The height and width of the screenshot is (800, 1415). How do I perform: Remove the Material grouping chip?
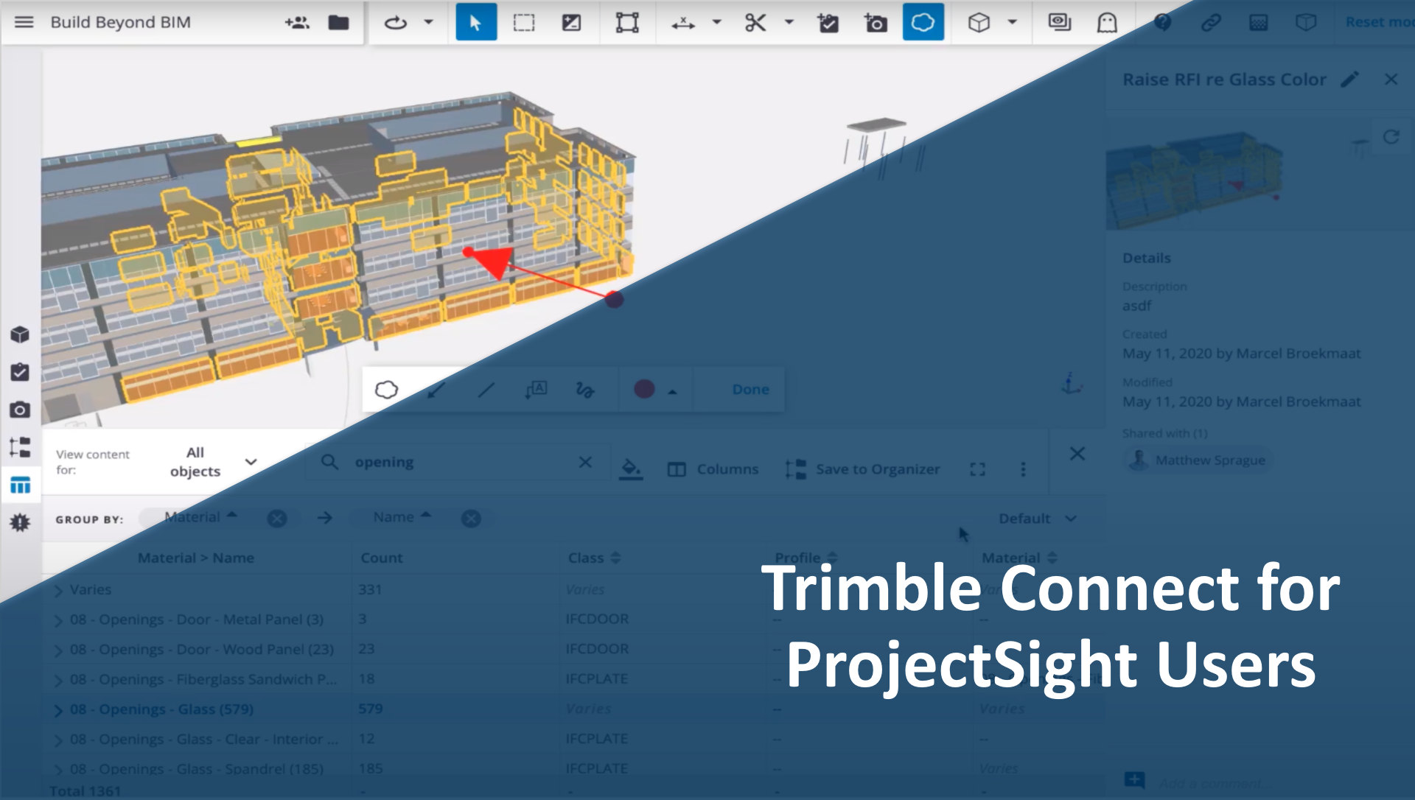277,519
